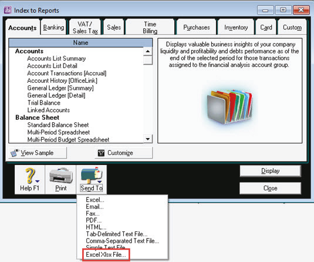The width and height of the screenshot is (314, 262).
Task: Click the report list scroll down arrow
Action: click(x=148, y=139)
